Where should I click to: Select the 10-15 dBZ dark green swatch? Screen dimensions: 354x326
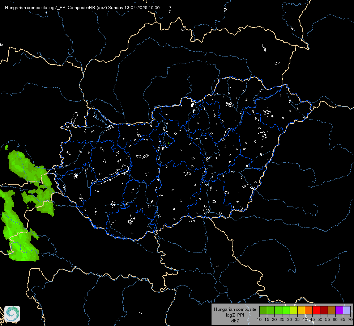click(263, 310)
